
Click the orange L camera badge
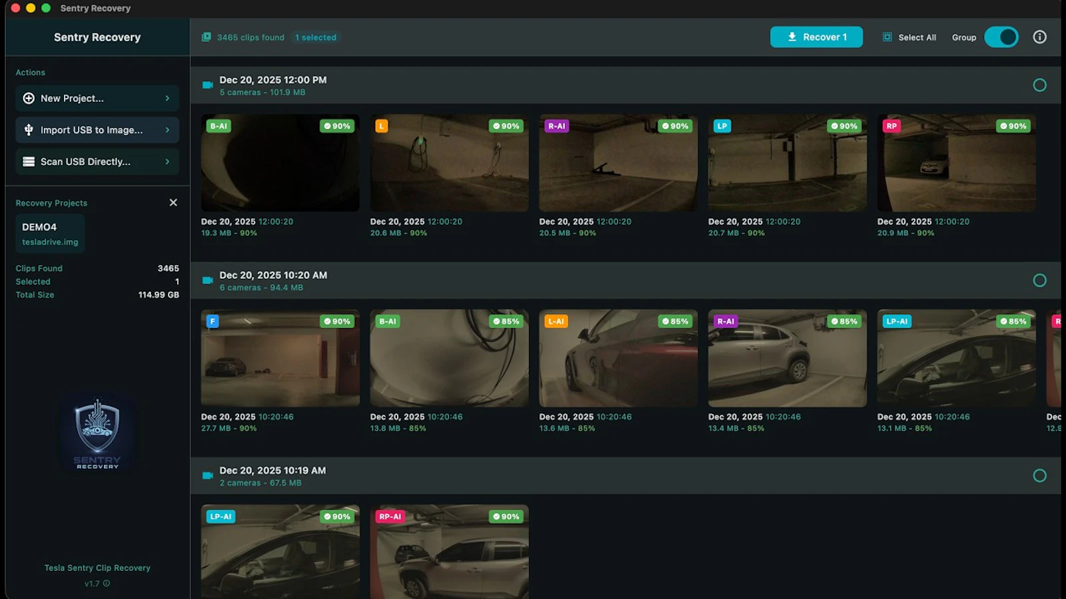[x=382, y=126]
